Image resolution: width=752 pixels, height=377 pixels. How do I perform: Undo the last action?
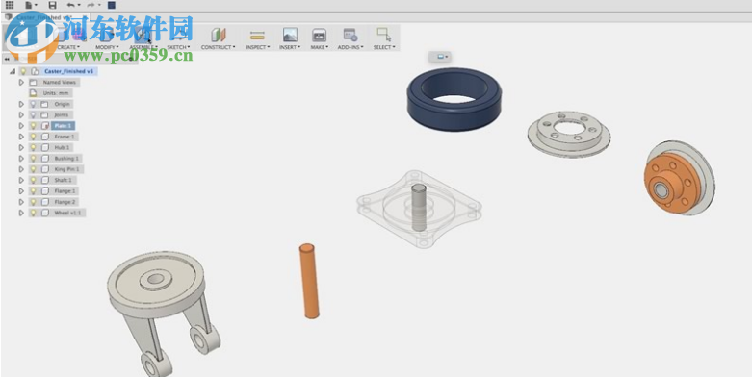71,5
